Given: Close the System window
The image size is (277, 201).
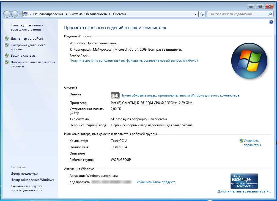Looking at the screenshot, I should (269, 7).
